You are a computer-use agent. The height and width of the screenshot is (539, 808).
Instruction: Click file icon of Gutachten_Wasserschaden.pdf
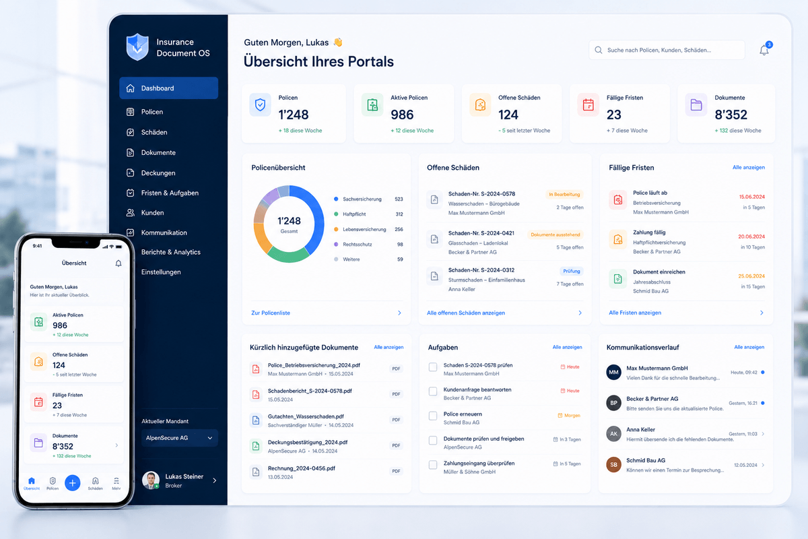click(x=256, y=420)
